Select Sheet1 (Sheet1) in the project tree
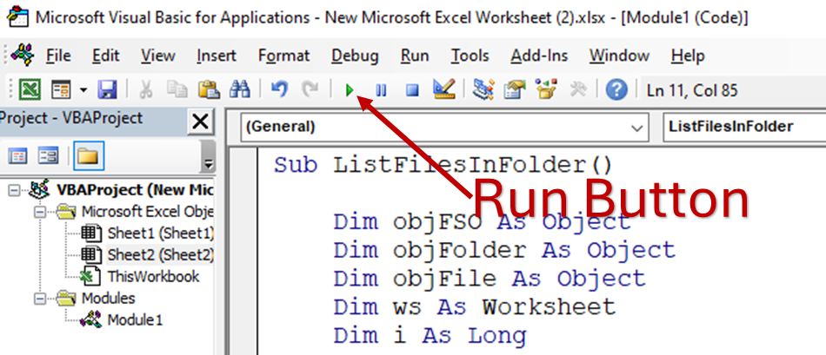 (160, 233)
